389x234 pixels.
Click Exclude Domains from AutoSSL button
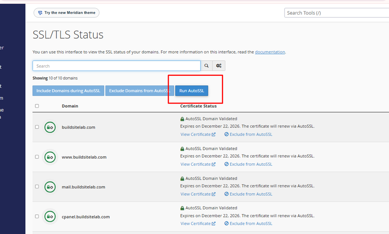(x=140, y=91)
